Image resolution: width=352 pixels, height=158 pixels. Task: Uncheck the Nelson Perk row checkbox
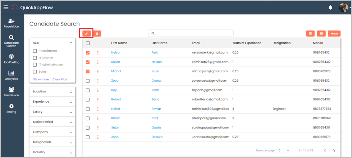pyautogui.click(x=88, y=53)
